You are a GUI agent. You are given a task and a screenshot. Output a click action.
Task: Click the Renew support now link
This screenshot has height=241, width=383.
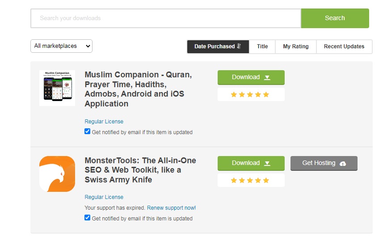click(x=171, y=208)
